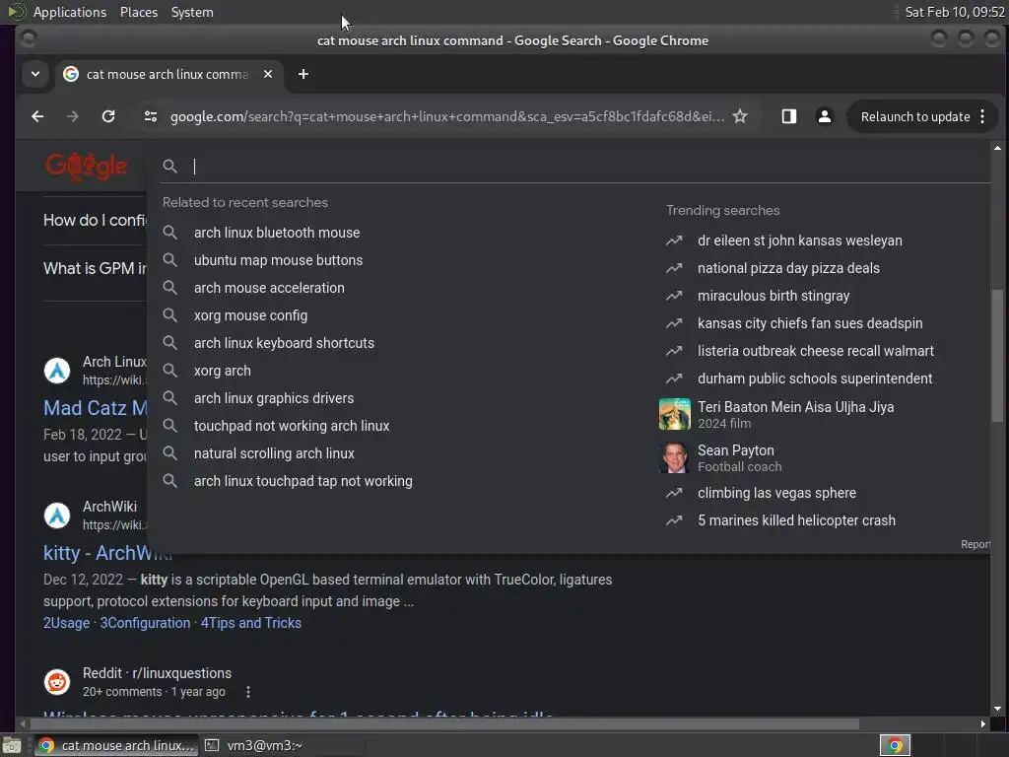Open the 4Tips and Tricks sitelink
Screen dimensions: 1009x757
pos(251,623)
